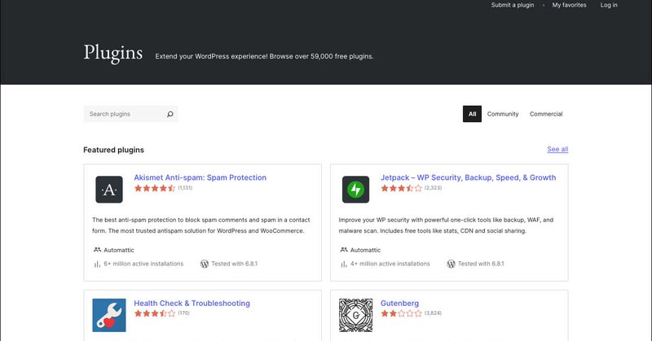
Task: Click Health Check star rating
Action: 155,313
